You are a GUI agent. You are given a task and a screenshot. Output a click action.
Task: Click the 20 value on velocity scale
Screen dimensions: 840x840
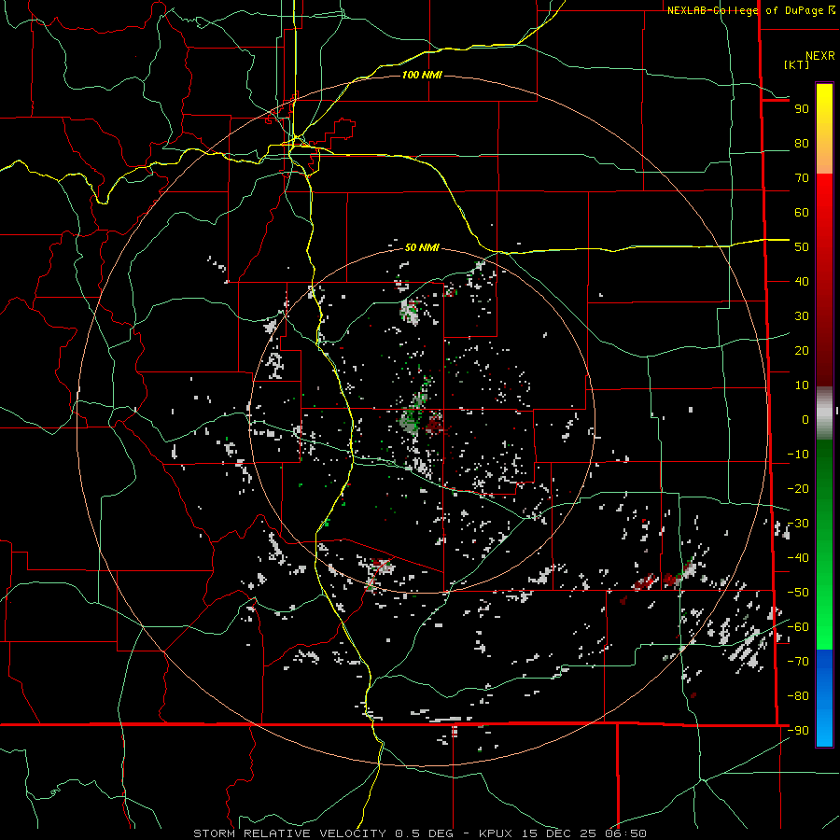[802, 351]
